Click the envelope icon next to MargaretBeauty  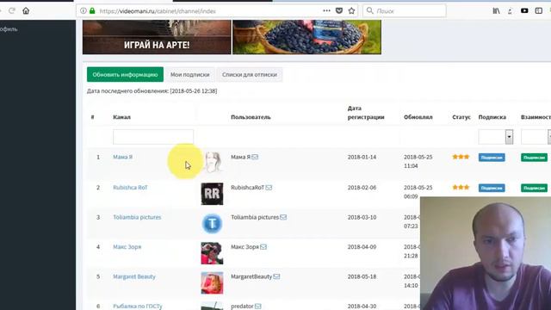pos(276,276)
